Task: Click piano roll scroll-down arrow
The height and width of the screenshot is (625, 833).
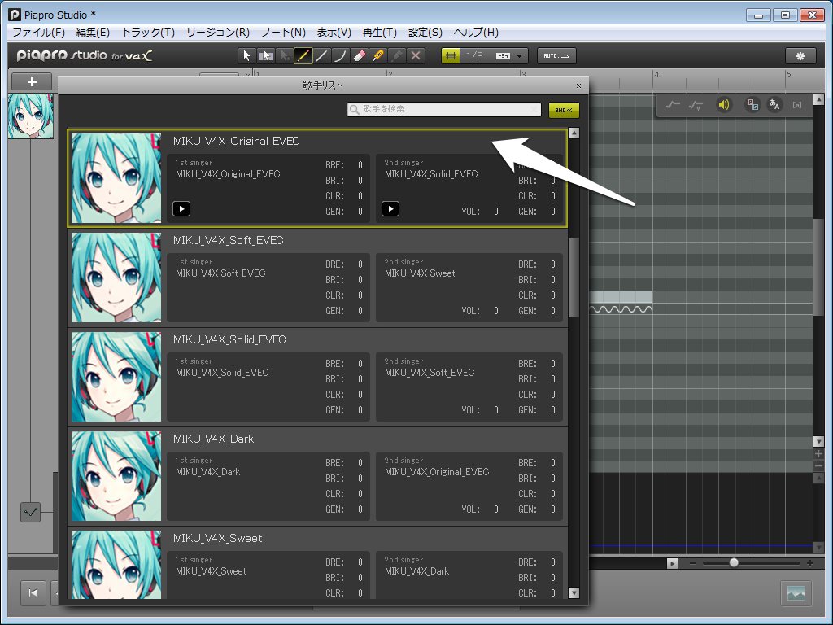Action: [x=818, y=442]
